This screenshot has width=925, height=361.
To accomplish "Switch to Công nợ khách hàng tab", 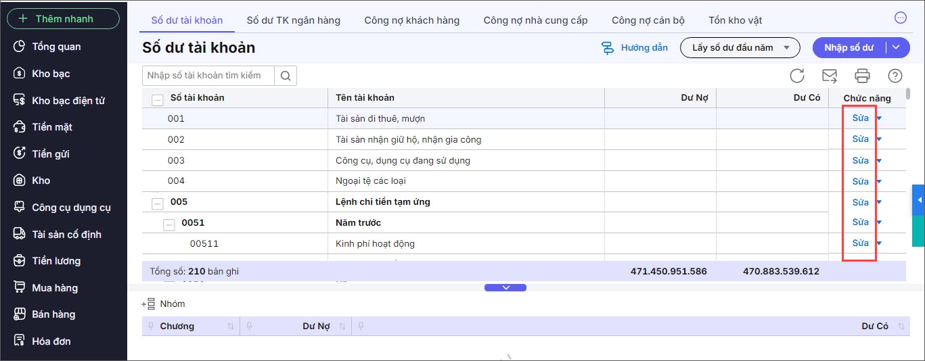I will [x=411, y=20].
